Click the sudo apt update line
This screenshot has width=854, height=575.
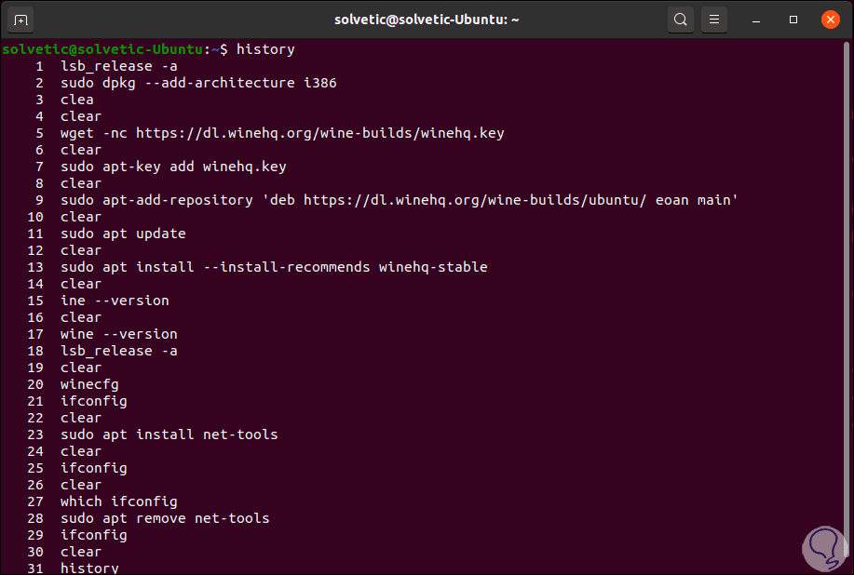pos(123,234)
